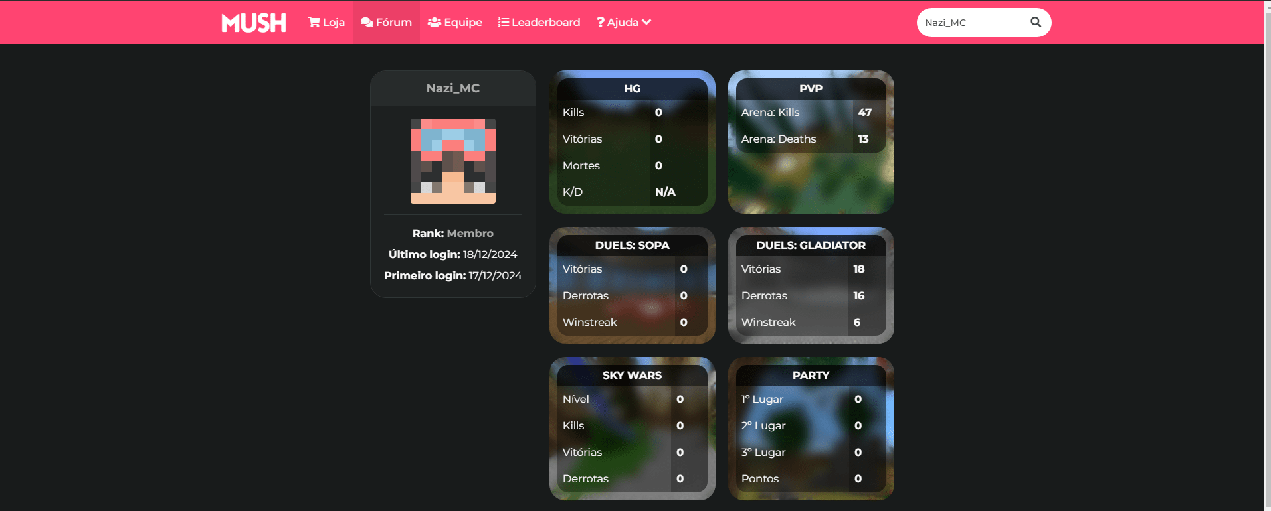Click the DUELS: SOPA card title
Viewport: 1271px width, 511px height.
coord(633,245)
